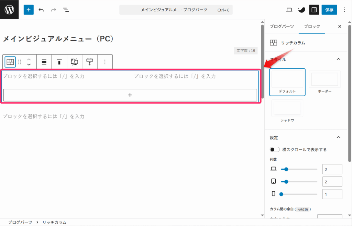Switch to ブログパーツ tab

pos(282,26)
